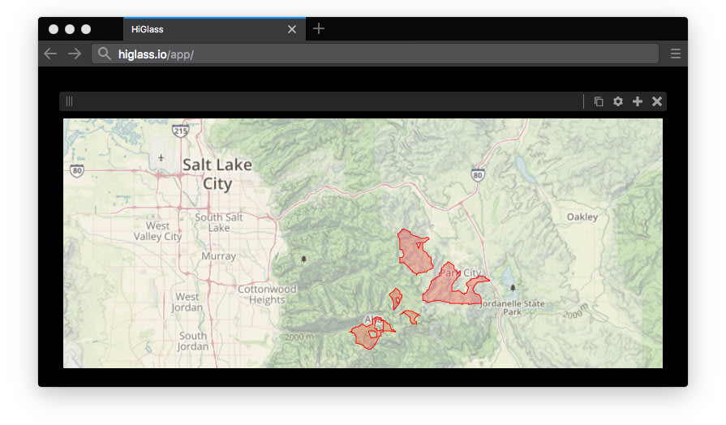Click the West Valley City label

point(157,231)
